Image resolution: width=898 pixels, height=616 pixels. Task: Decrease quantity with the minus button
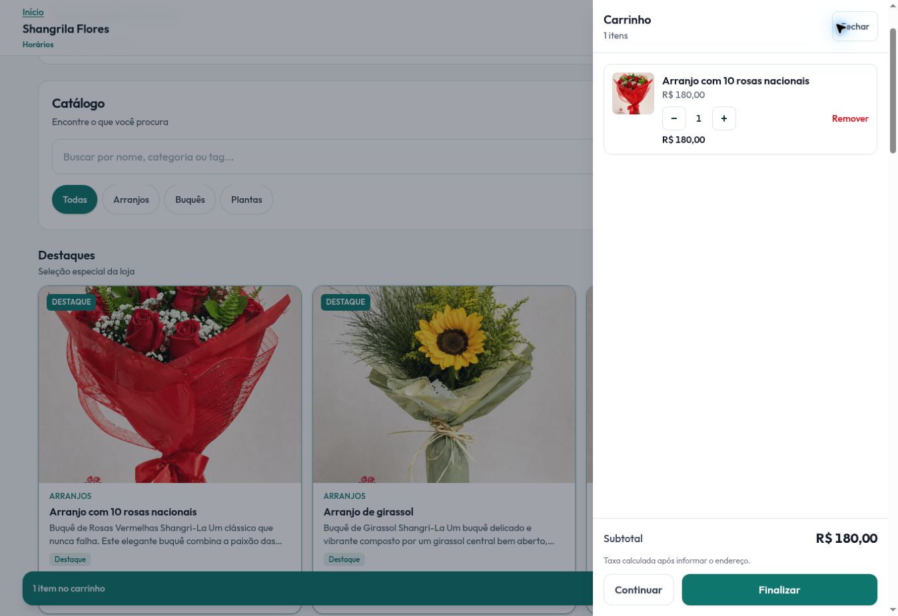(x=673, y=118)
